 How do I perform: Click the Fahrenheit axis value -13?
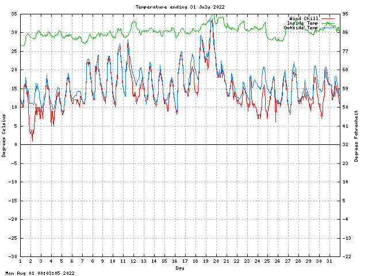tap(347, 238)
